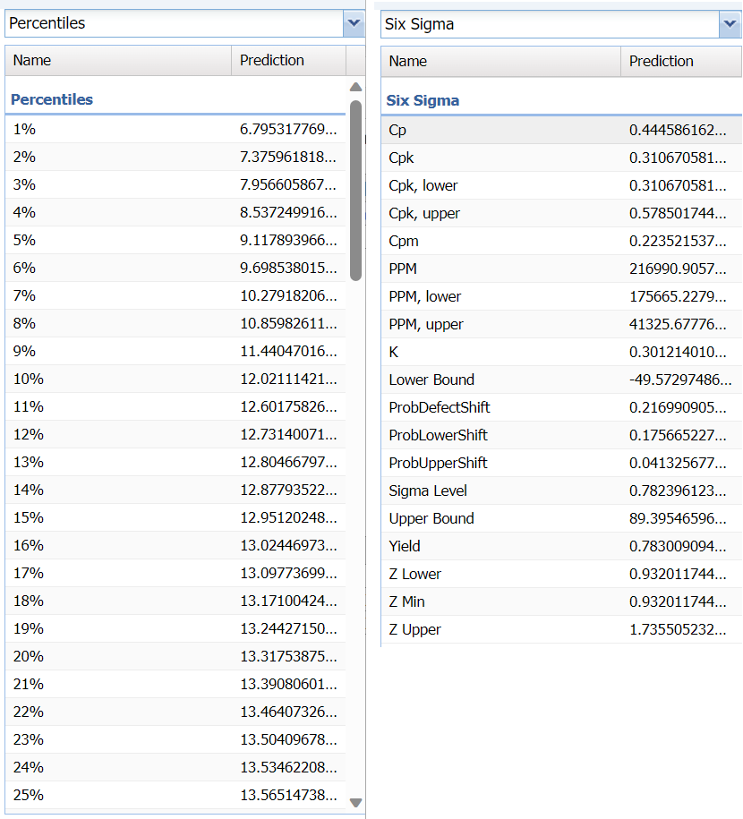The width and height of the screenshot is (743, 819).
Task: Select the Z Upper row
Action: pyautogui.click(x=561, y=630)
